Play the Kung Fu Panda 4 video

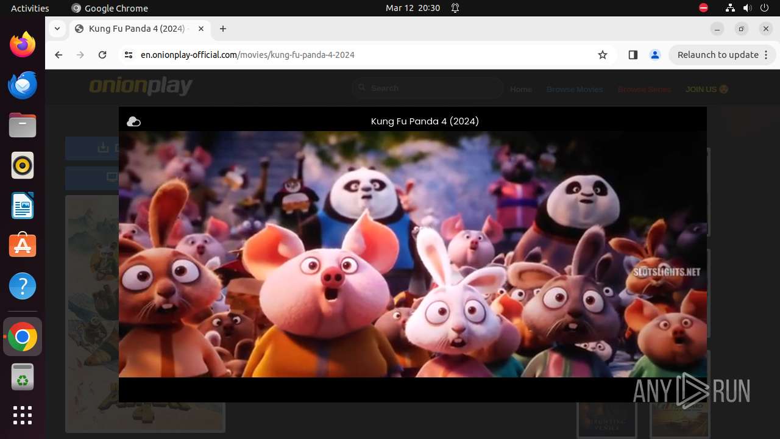(x=413, y=254)
